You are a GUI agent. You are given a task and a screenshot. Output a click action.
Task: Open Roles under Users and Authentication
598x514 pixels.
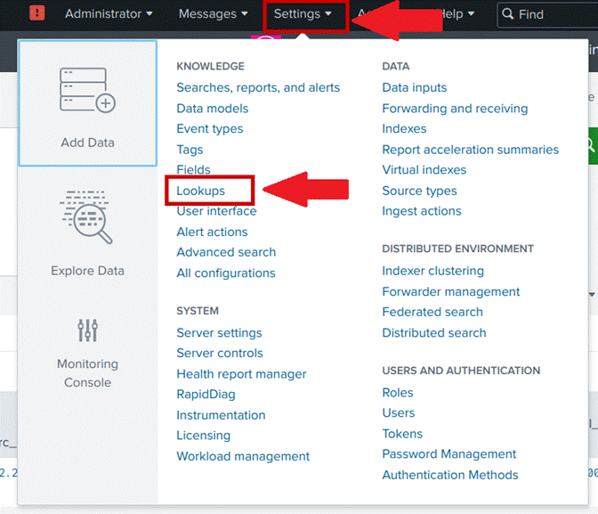click(398, 392)
